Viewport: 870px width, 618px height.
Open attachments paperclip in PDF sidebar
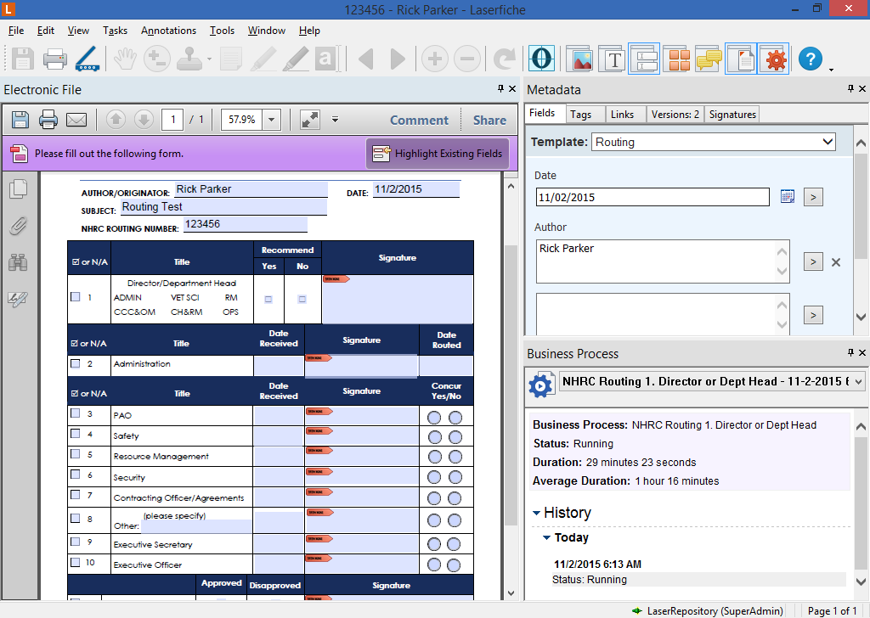19,226
